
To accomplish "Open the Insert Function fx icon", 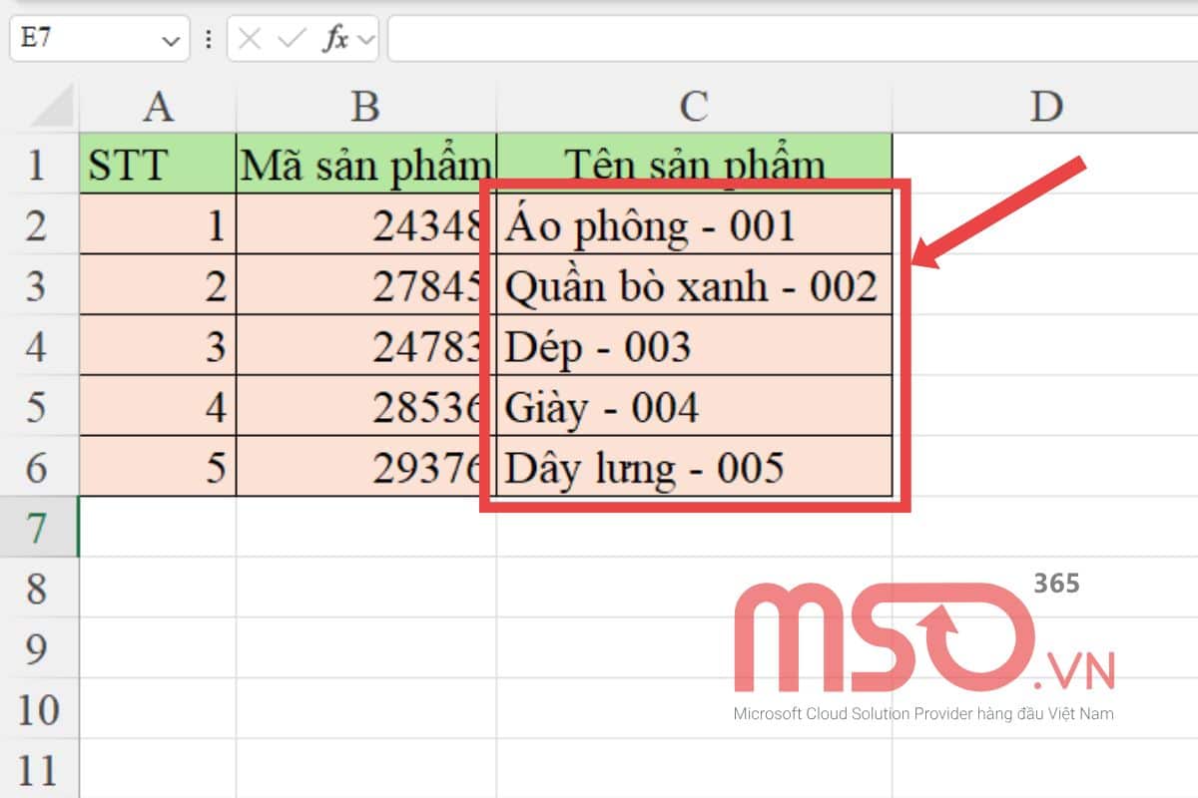I will pos(335,39).
